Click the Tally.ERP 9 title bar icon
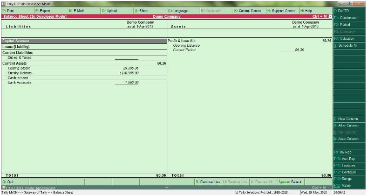 coord(4,4)
